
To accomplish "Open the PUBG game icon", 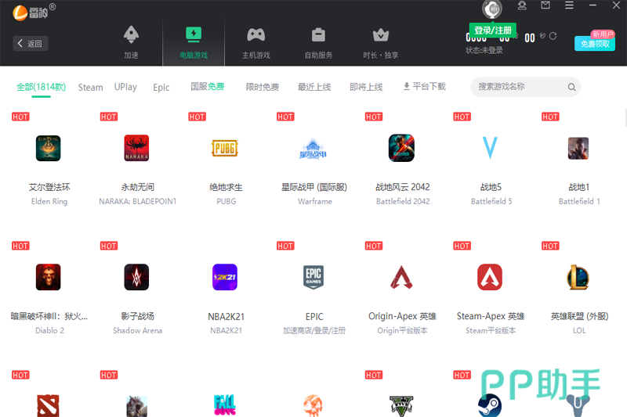I will [225, 148].
